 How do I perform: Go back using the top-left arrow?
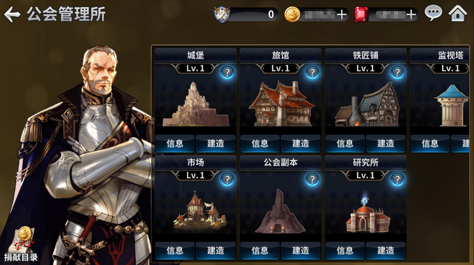[12, 14]
